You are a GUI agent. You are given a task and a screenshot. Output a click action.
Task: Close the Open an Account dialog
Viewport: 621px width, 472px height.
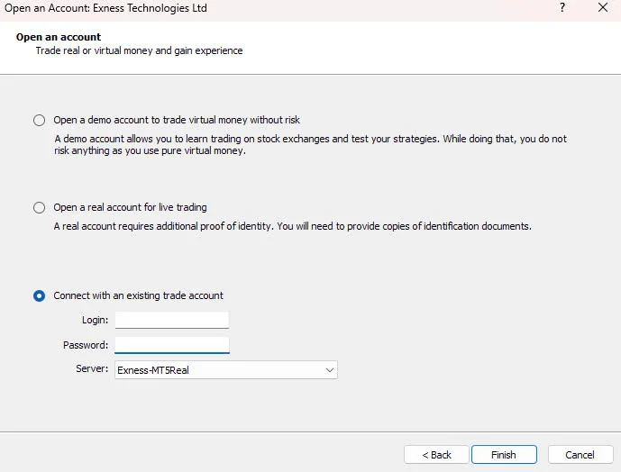click(x=603, y=7)
